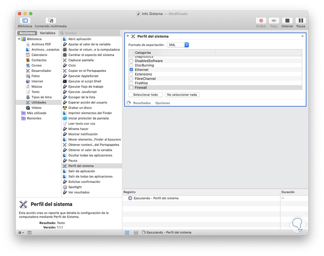This screenshot has width=324, height=256.
Task: Select the Leer texto con voz icon
Action: [65, 124]
